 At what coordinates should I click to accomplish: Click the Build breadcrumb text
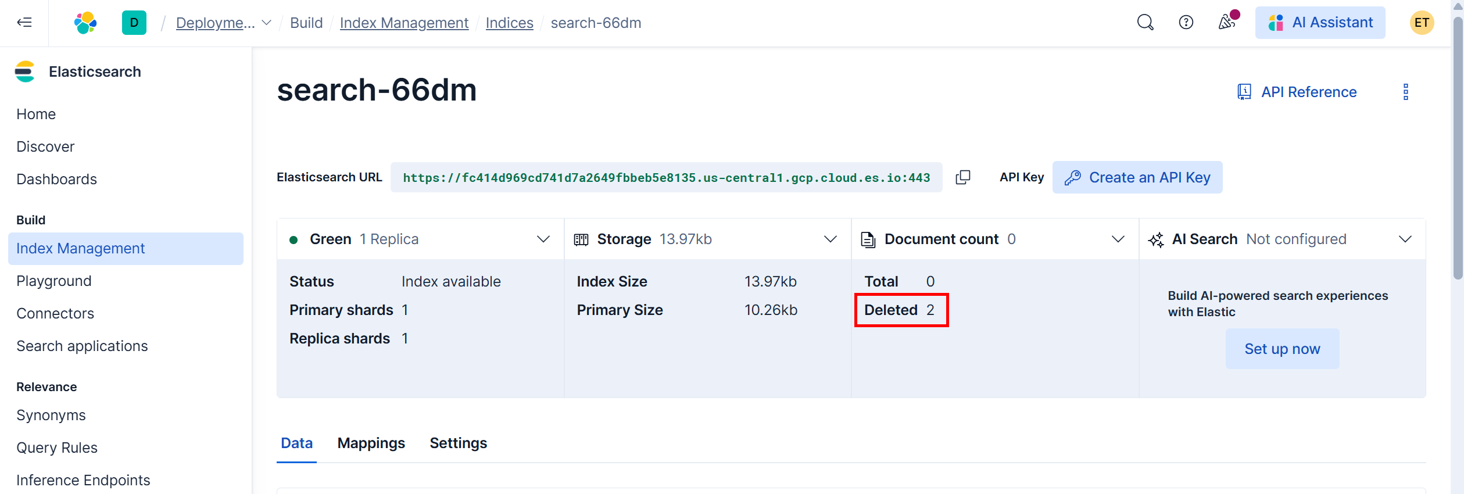[x=306, y=23]
